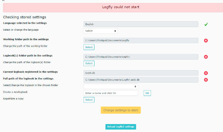
Task: Click the Change settings to start button
Action: [121, 110]
